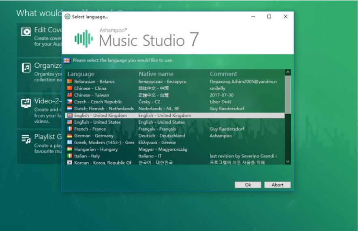Select English - United States language
358x231 pixels.
[x=97, y=122]
